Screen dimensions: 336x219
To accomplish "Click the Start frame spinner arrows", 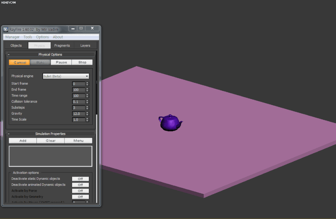I will [x=87, y=84].
